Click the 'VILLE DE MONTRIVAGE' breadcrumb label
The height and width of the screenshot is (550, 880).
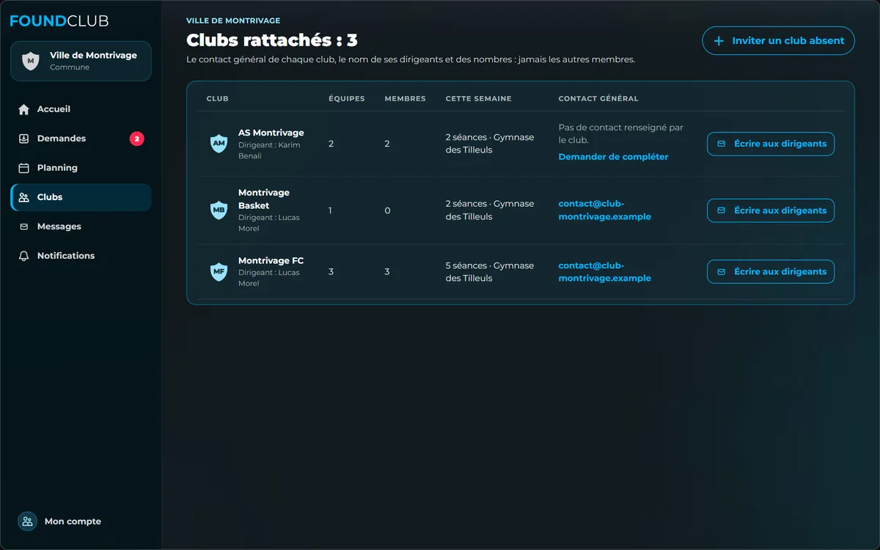pos(233,21)
